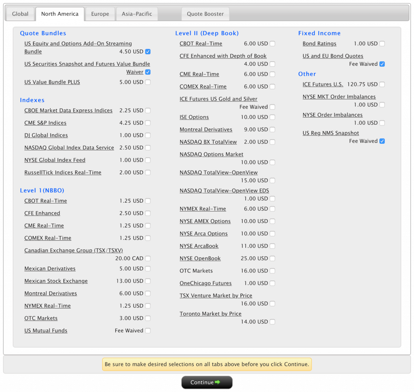Check Level II CBOT Real-Time 6.00 USD box
The width and height of the screenshot is (414, 392).
tap(272, 44)
